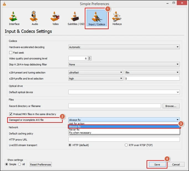Open the Hotkeys preferences category

pyautogui.click(x=117, y=18)
